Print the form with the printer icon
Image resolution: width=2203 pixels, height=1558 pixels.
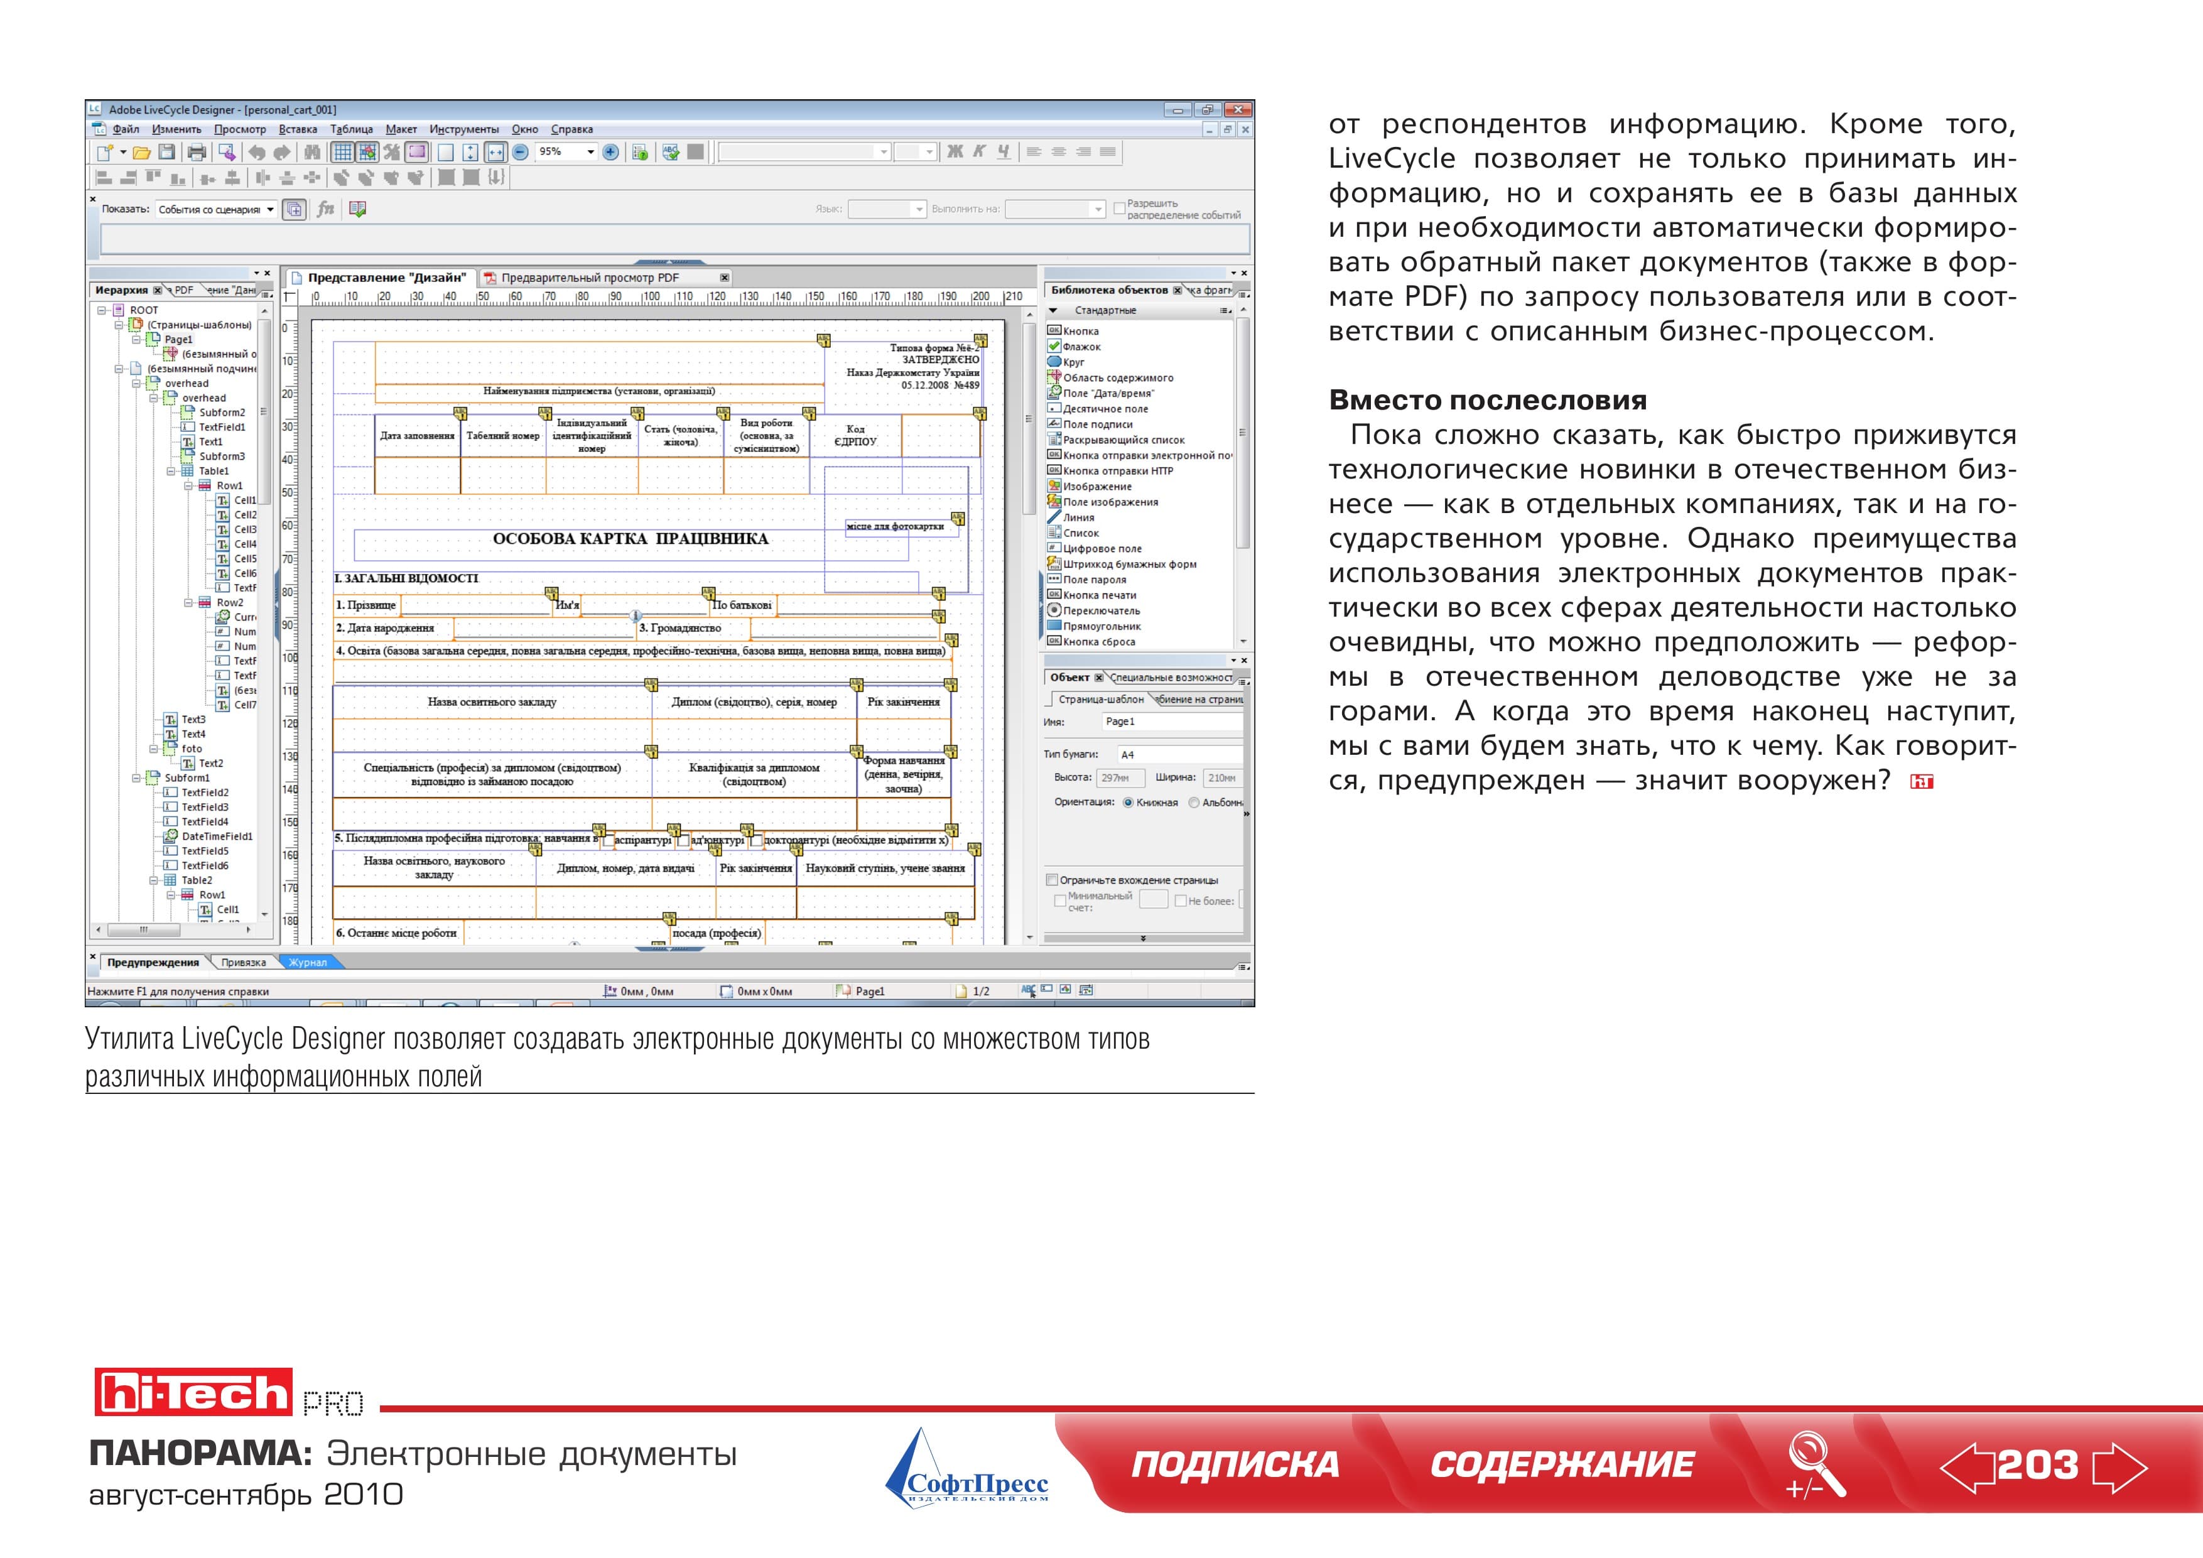pos(197,151)
